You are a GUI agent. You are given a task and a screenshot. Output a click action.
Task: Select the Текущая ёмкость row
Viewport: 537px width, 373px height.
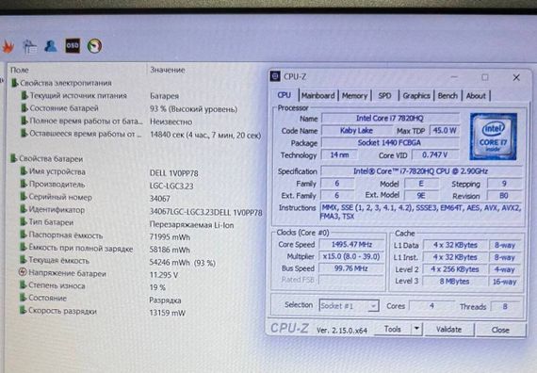point(118,261)
